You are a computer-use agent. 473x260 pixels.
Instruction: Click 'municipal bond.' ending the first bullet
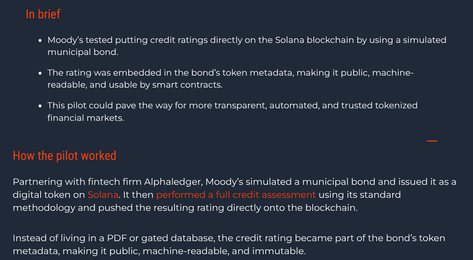[83, 52]
